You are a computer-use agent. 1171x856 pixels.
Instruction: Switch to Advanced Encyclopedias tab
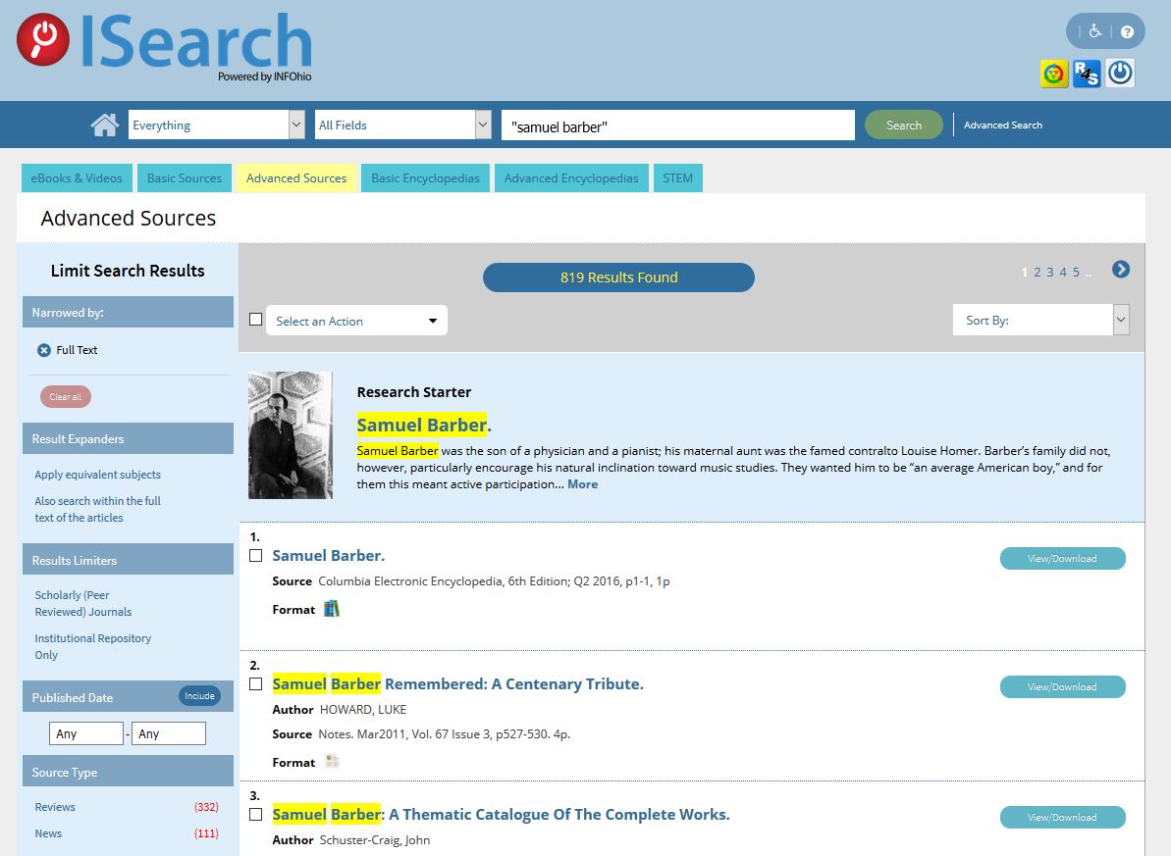coord(571,178)
